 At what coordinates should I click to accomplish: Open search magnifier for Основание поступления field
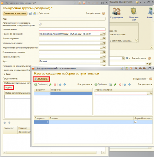click(104, 52)
